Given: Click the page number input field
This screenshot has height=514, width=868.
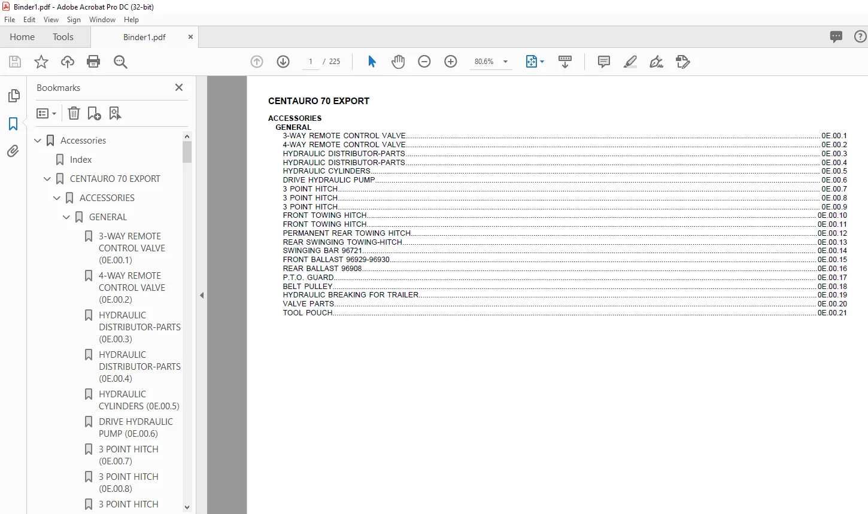Looking at the screenshot, I should click(x=311, y=62).
